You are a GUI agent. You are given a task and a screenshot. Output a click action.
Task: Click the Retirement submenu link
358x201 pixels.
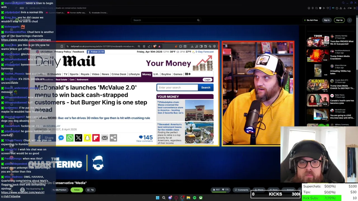[x=83, y=80]
